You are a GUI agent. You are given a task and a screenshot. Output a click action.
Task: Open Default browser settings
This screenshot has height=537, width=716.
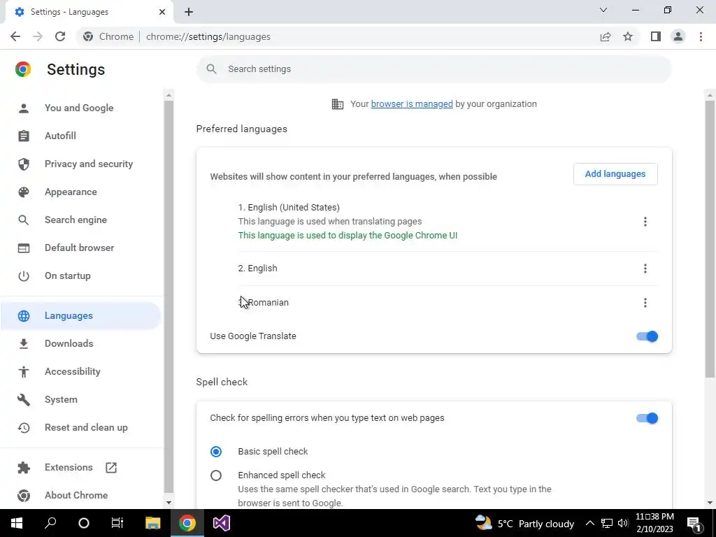click(80, 248)
